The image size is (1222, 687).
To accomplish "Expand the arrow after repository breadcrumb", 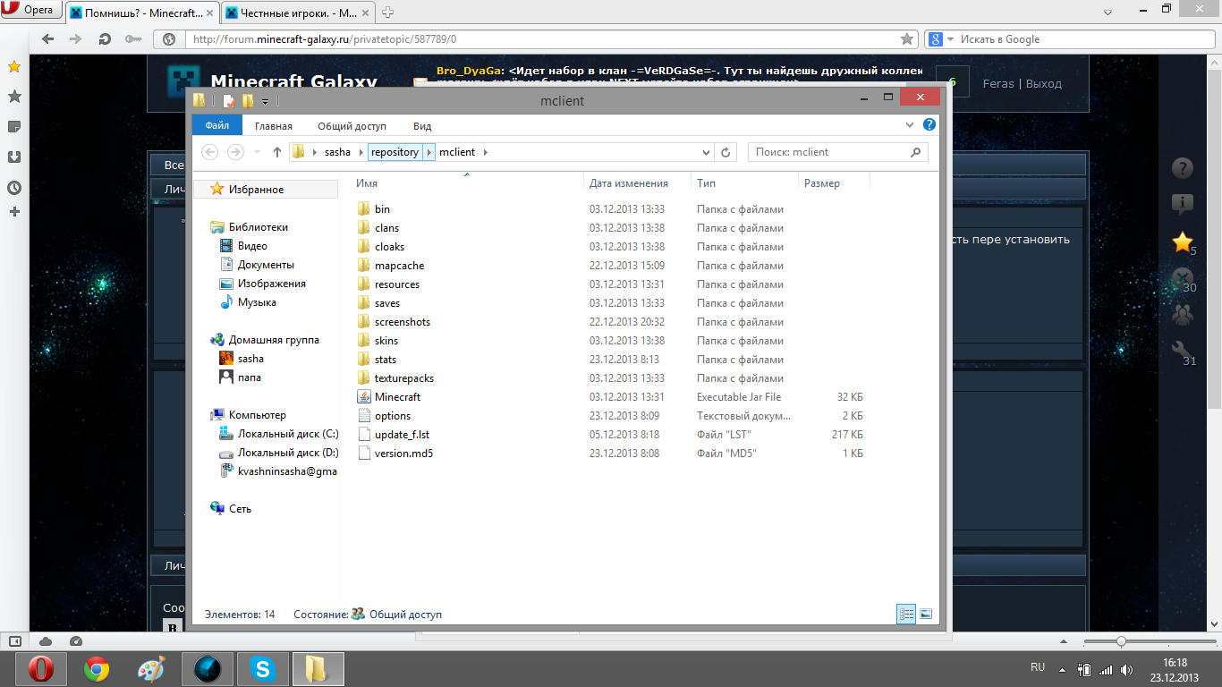I will (x=429, y=152).
